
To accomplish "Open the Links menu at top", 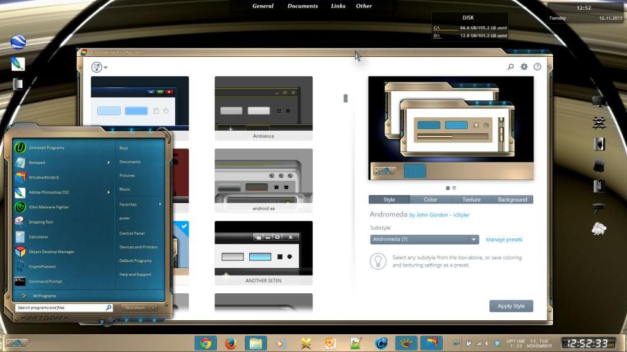I will pyautogui.click(x=338, y=6).
